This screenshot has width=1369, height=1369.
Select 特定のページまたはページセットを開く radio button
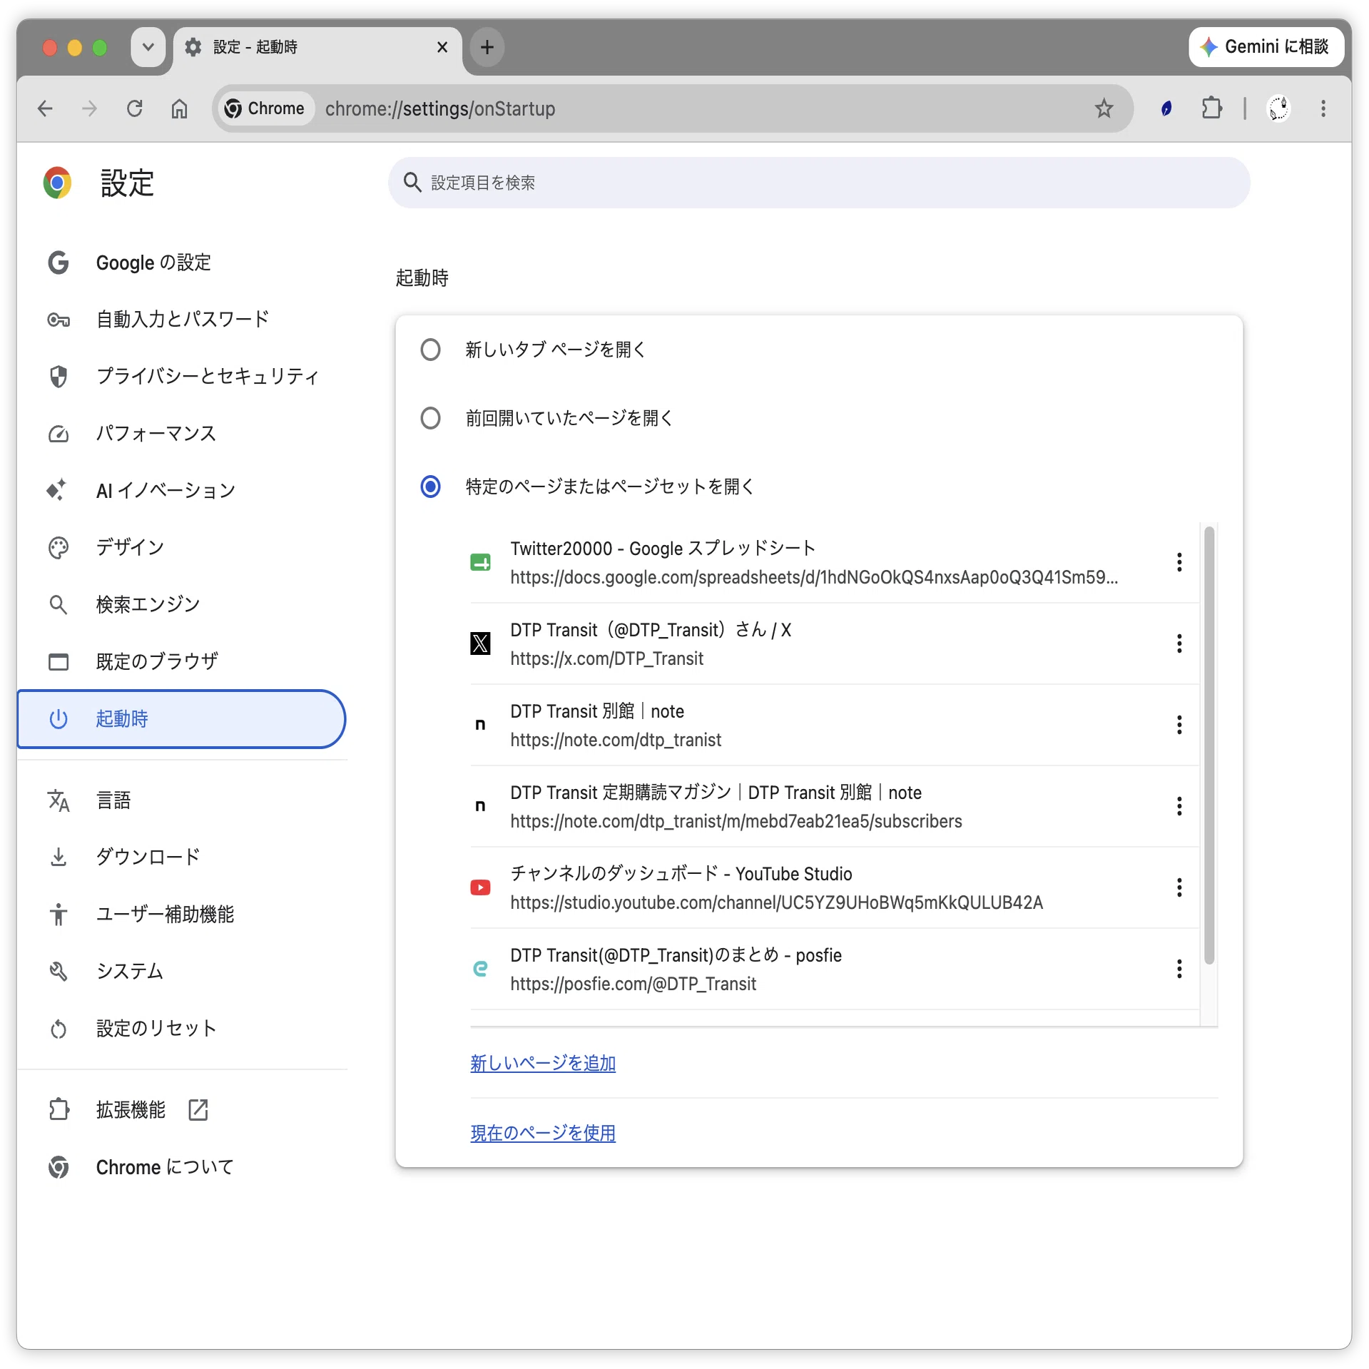click(x=430, y=487)
